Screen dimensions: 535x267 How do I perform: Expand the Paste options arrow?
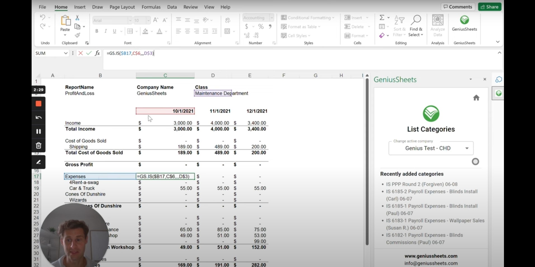click(65, 35)
